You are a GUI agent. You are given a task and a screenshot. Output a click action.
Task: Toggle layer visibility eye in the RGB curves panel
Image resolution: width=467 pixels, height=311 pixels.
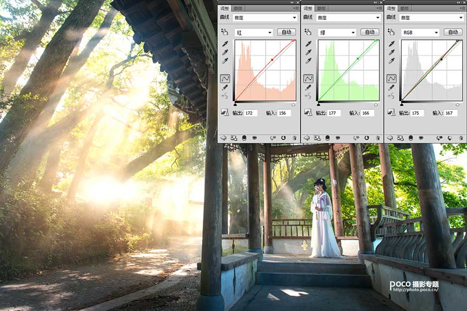(421, 138)
